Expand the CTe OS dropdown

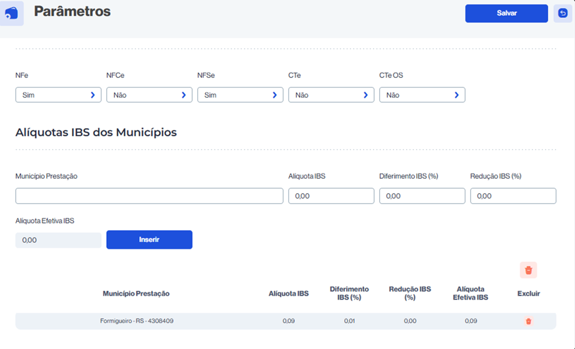click(x=422, y=95)
